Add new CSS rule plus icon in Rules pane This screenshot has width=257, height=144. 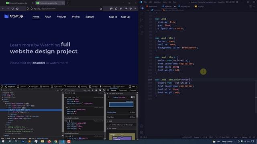pos(92,90)
